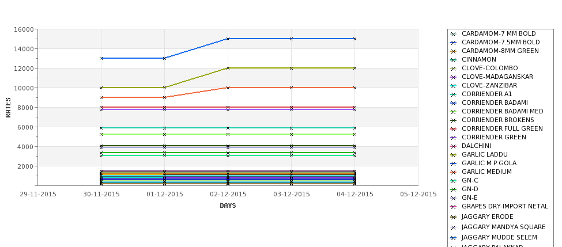
Task: Click the CLOVE-COLOMBO legend marker icon
Action: click(454, 69)
